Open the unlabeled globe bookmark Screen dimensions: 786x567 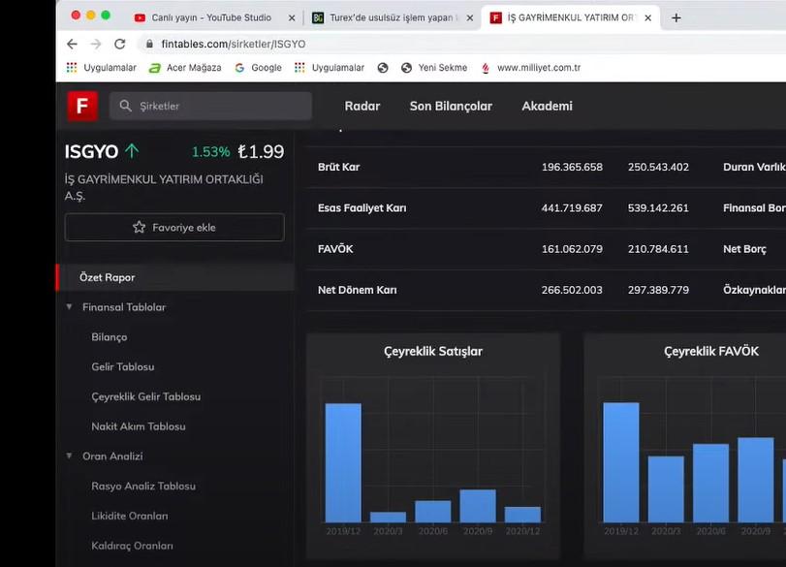(x=383, y=68)
